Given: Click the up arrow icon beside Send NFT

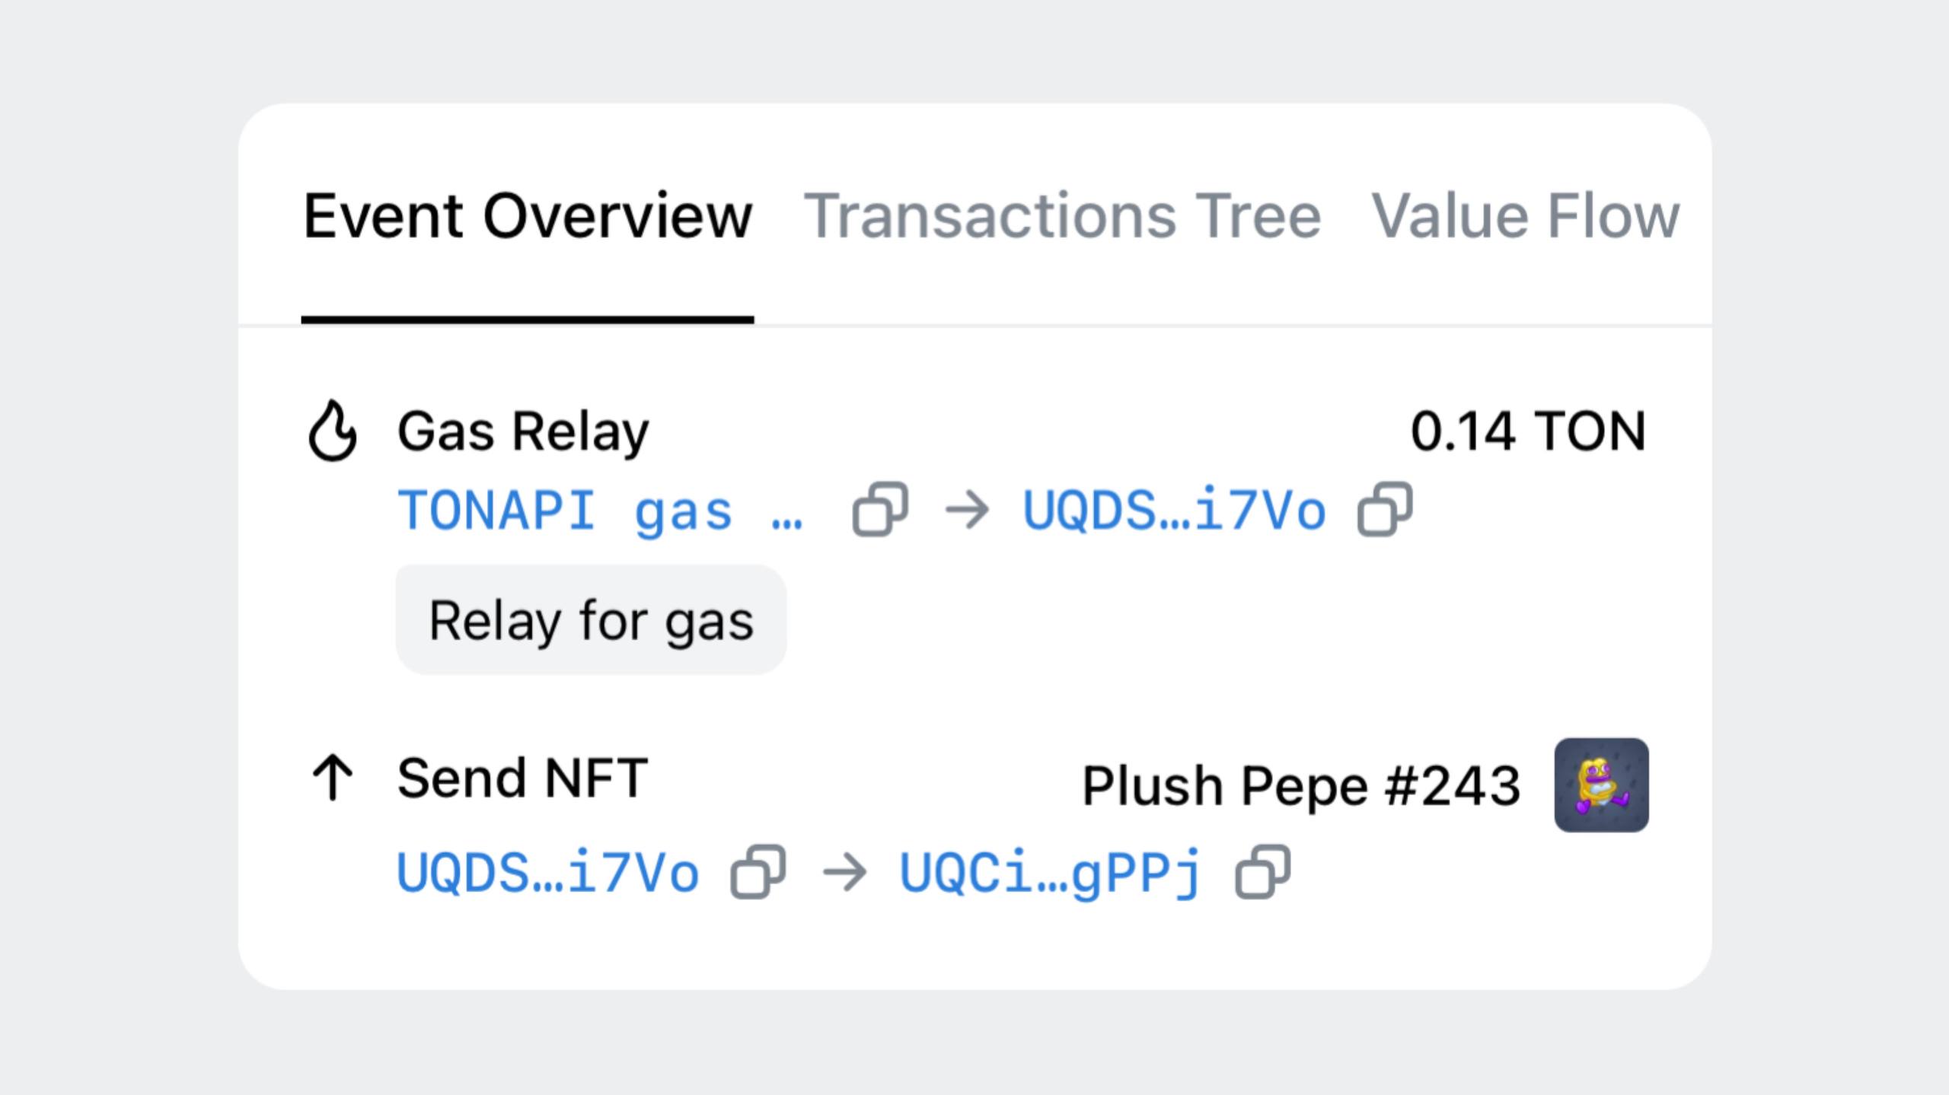Looking at the screenshot, I should pos(333,778).
